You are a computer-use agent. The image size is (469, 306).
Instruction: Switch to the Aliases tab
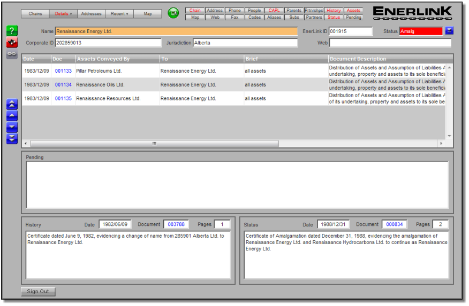tap(274, 17)
